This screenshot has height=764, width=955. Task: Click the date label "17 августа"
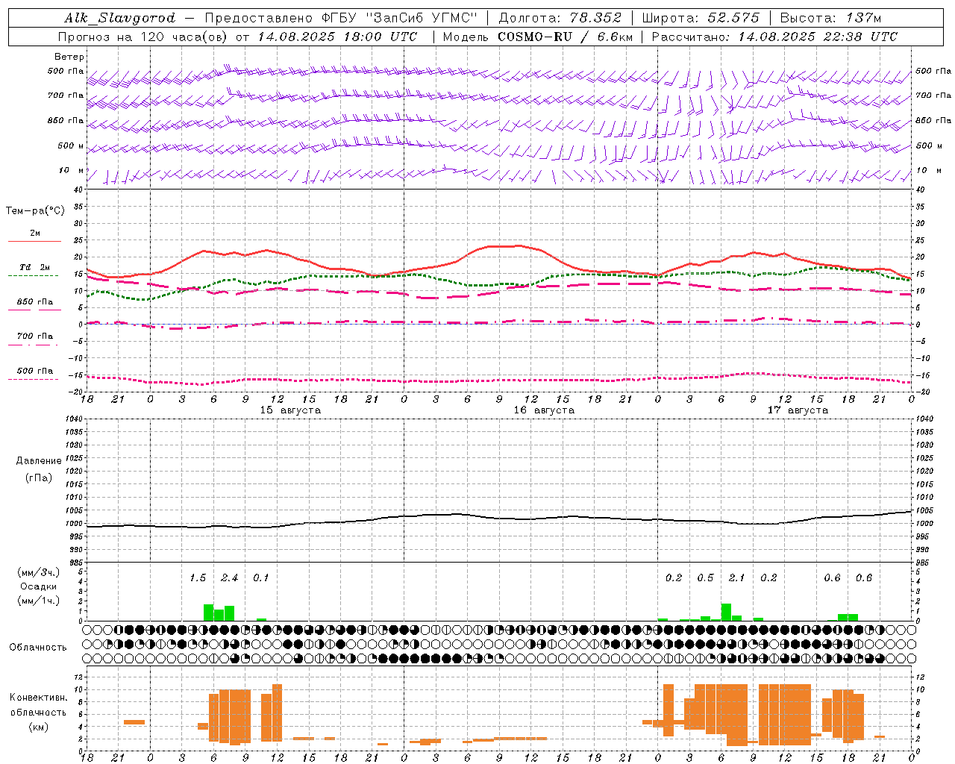click(798, 410)
